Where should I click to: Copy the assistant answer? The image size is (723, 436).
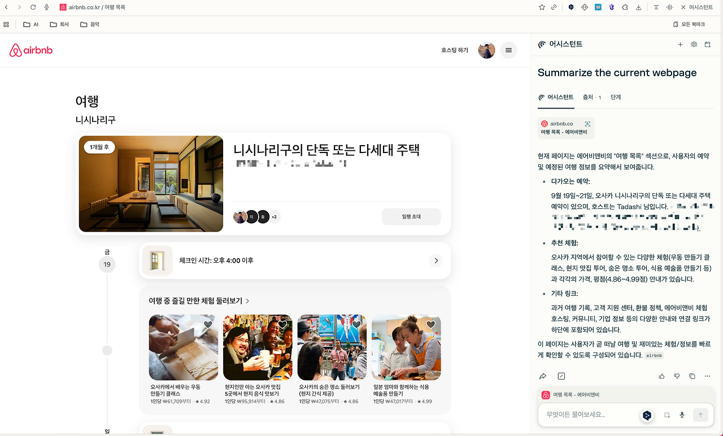692,376
